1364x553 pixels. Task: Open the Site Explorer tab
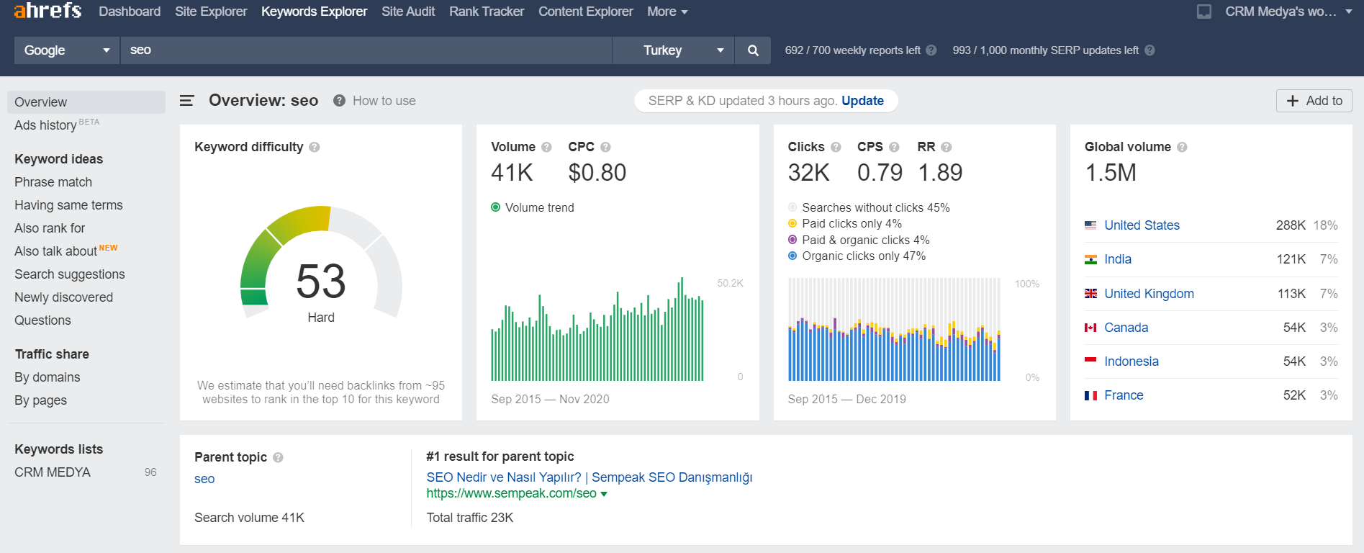point(211,12)
